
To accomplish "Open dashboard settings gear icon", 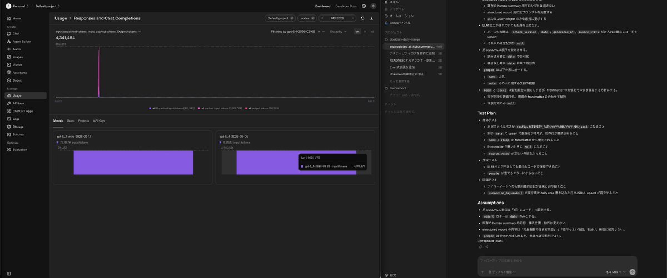I will point(364,6).
